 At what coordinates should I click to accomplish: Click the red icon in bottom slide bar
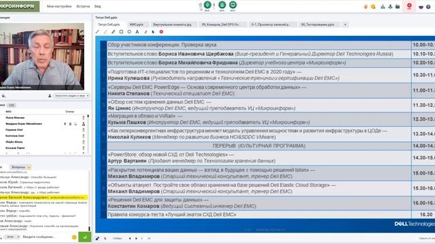(x=105, y=238)
